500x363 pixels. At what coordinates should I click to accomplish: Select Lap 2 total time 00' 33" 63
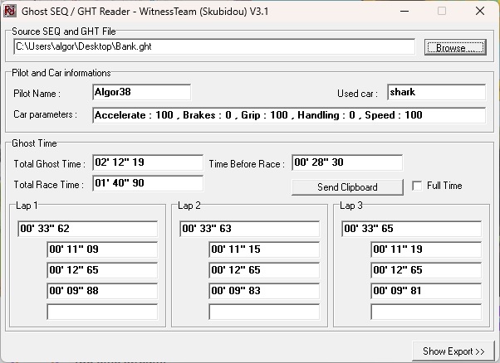[249, 229]
